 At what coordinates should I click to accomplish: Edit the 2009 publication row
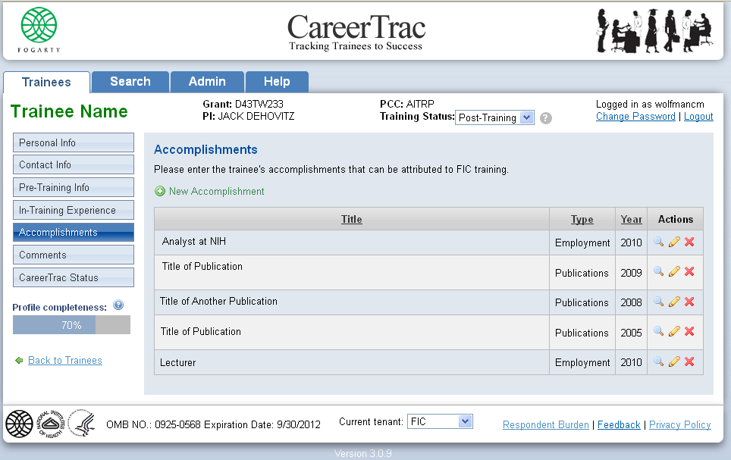pos(674,271)
